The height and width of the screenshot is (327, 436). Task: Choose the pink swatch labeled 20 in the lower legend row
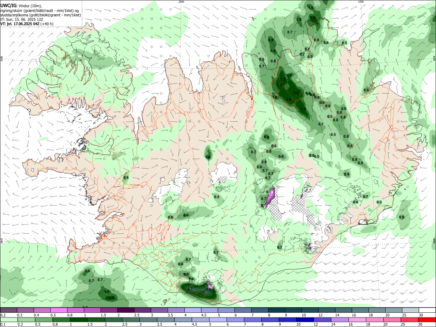click(392, 320)
